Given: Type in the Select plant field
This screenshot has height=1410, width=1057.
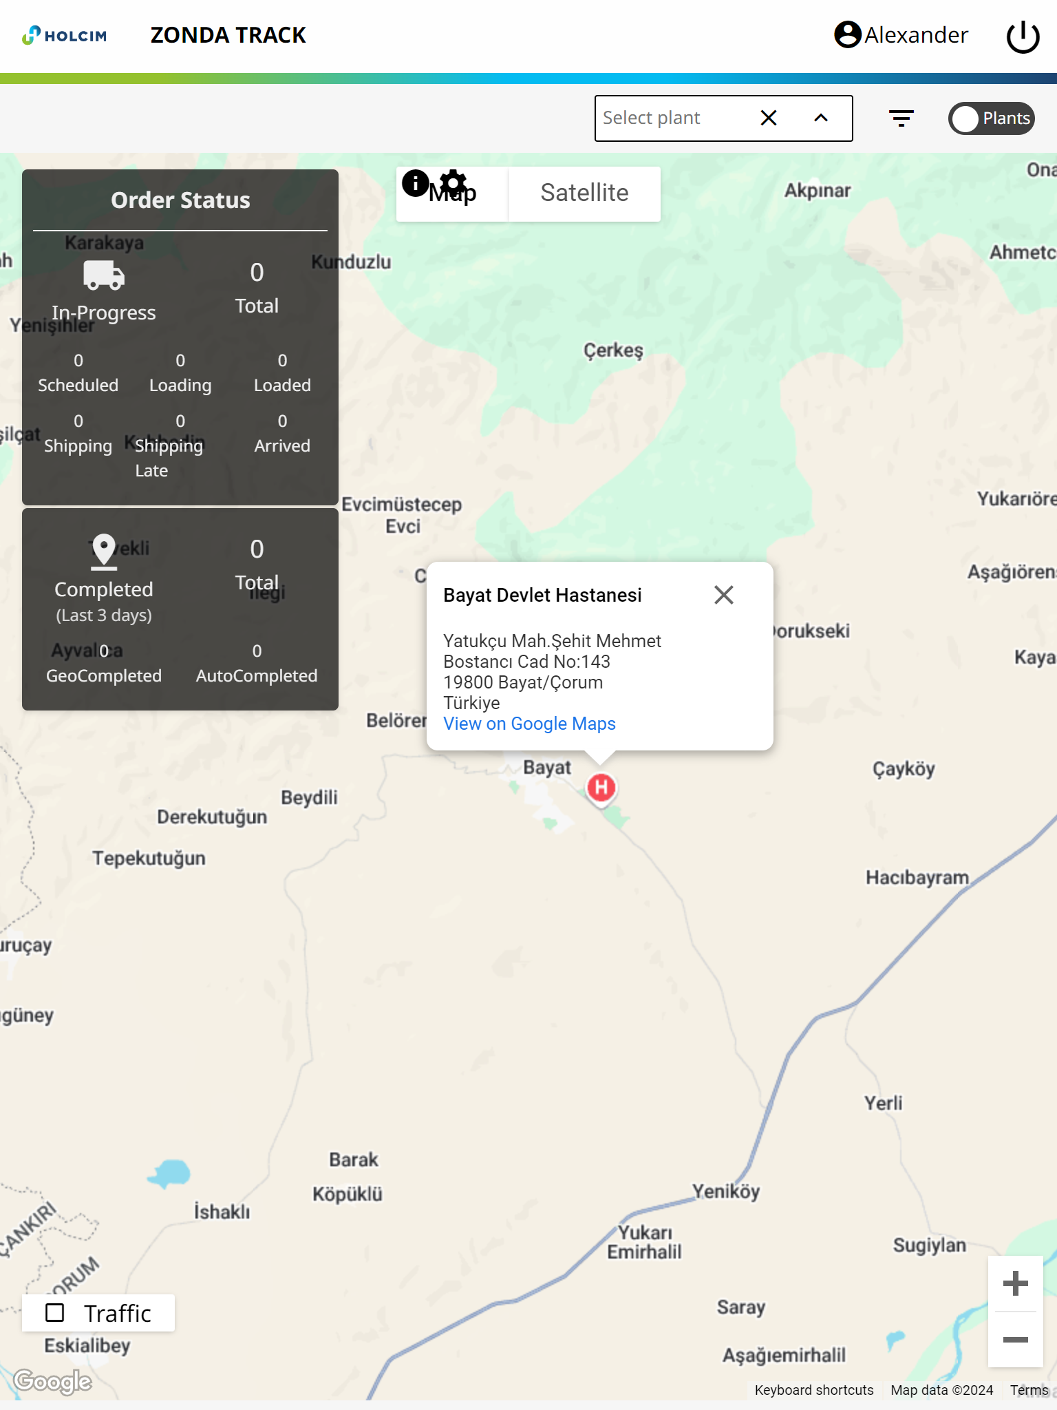Looking at the screenshot, I should point(674,118).
